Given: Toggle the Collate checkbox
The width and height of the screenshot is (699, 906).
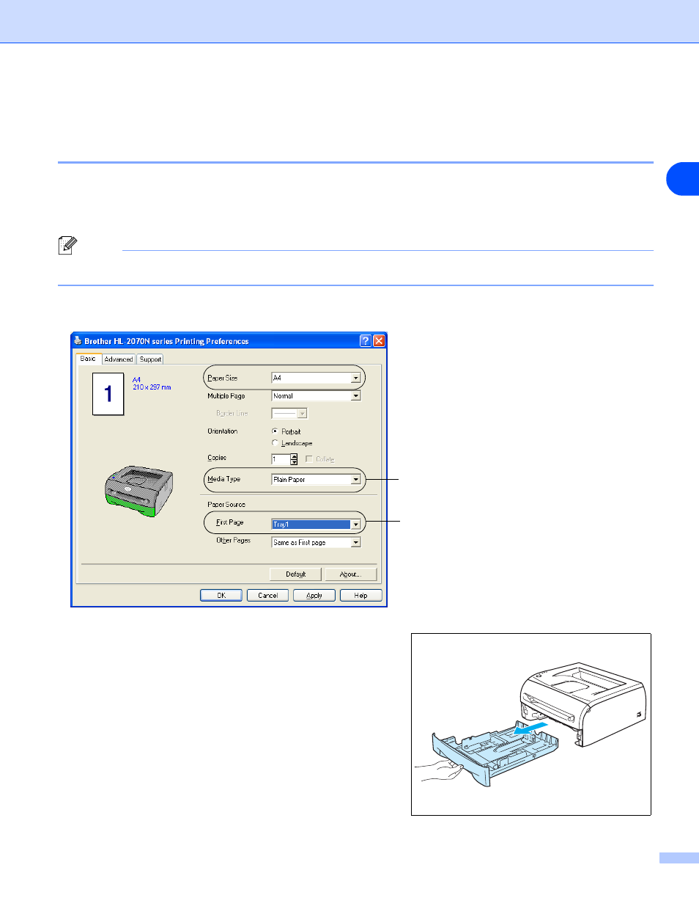Looking at the screenshot, I should [x=308, y=459].
